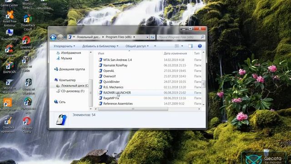Focus the Program Files (x86) search field
The width and height of the screenshot is (291, 164).
coord(178,37)
